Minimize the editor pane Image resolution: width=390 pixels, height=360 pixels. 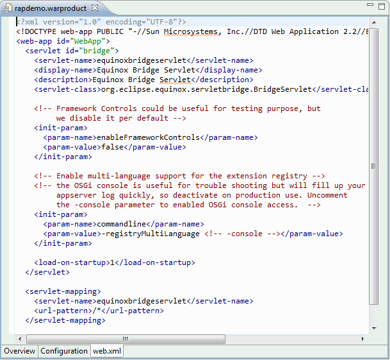(x=370, y=4)
